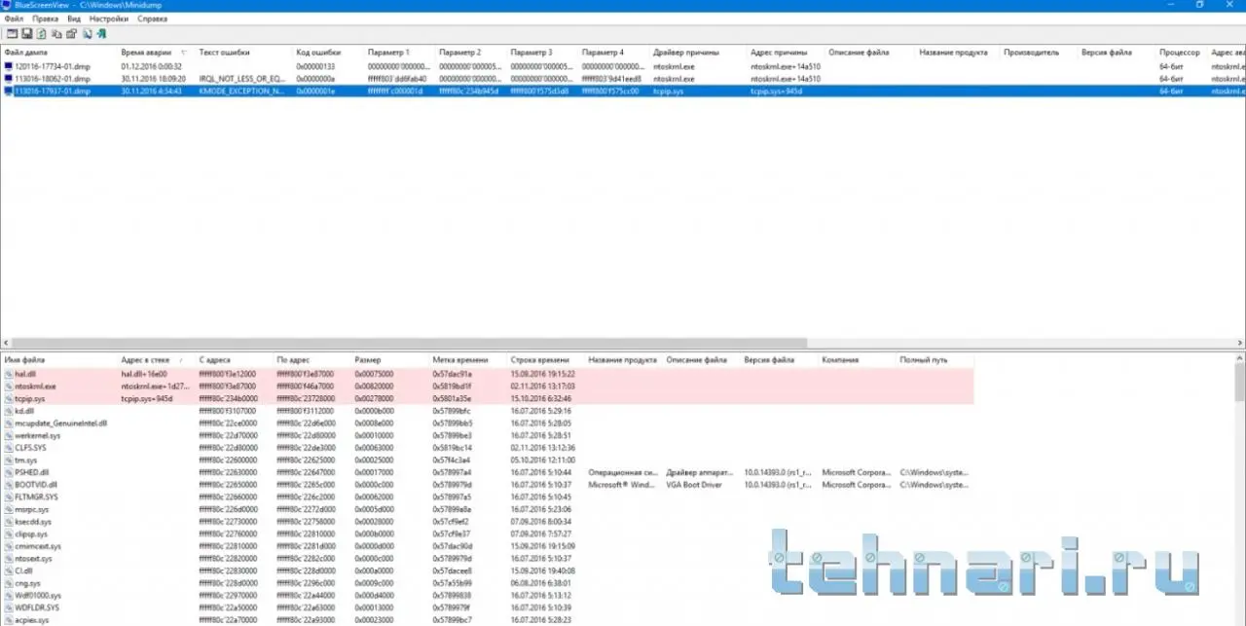
Task: Open the Справка menu
Action: click(152, 18)
